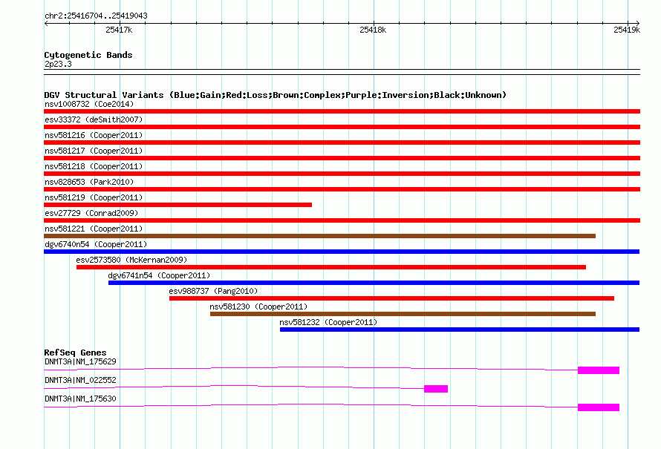Select the esv988737 (Pang2010) label
661x449 pixels.
click(213, 291)
